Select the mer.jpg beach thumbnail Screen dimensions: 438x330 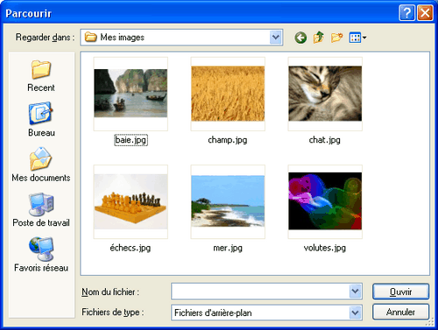tap(228, 201)
